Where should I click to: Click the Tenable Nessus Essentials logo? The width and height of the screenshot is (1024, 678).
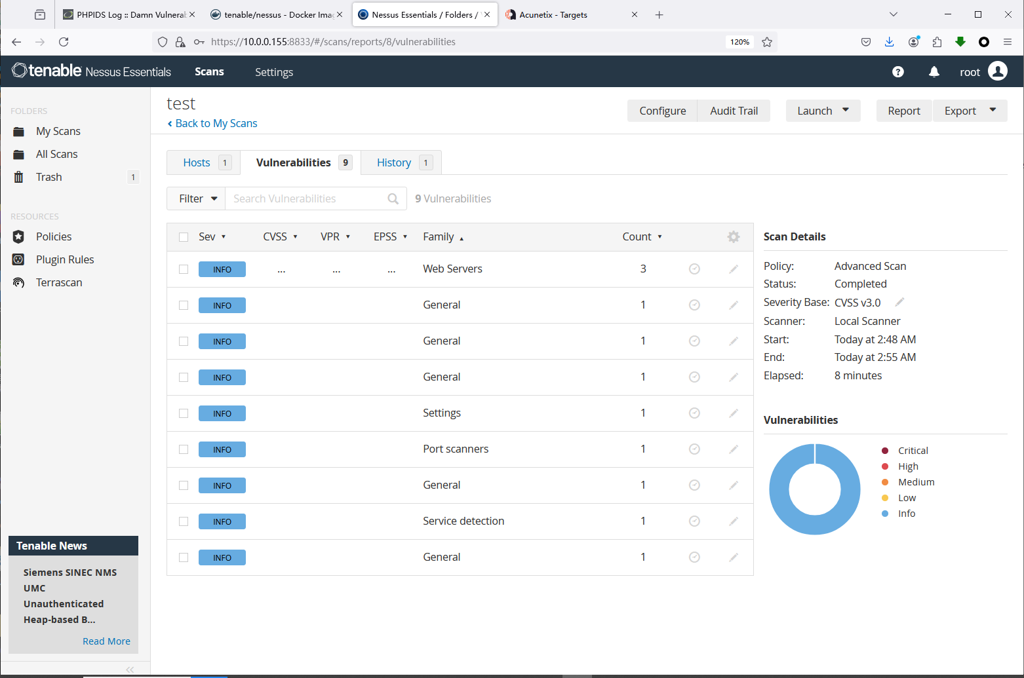tap(92, 71)
